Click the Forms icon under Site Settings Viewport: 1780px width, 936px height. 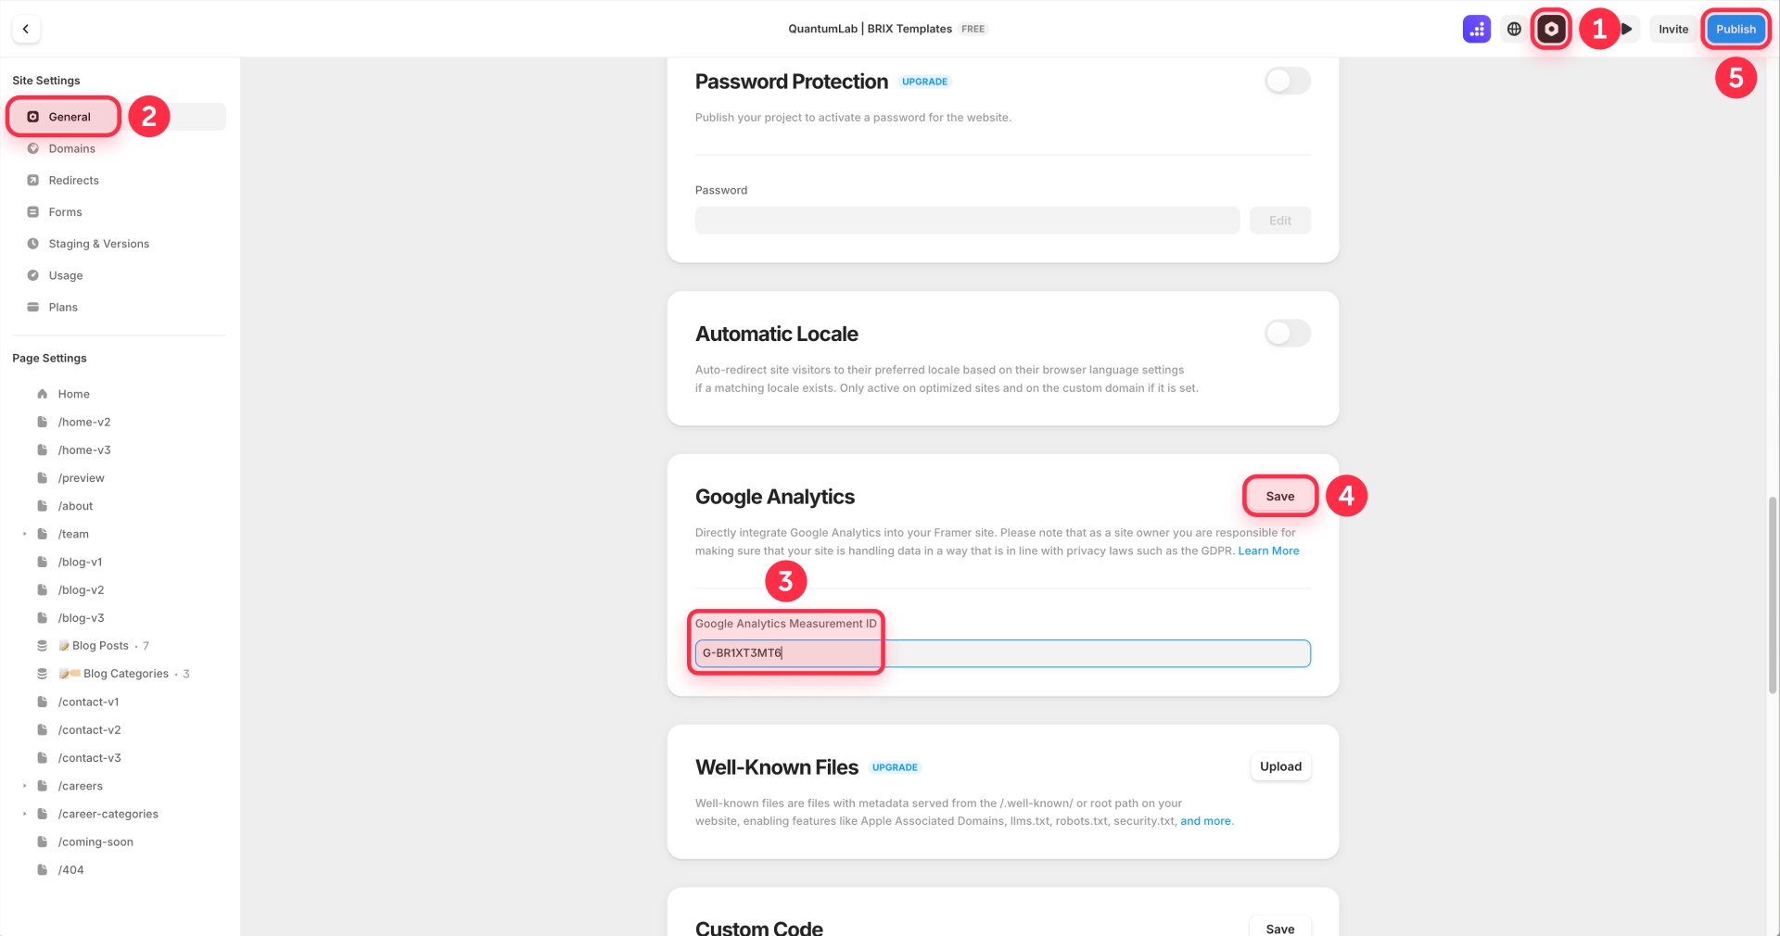point(32,211)
